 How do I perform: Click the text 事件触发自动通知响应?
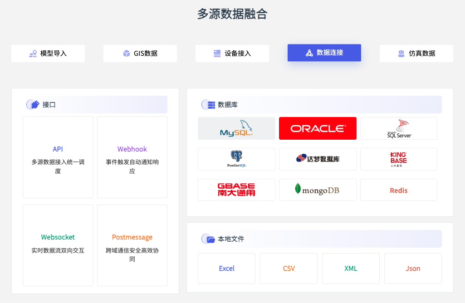132,166
